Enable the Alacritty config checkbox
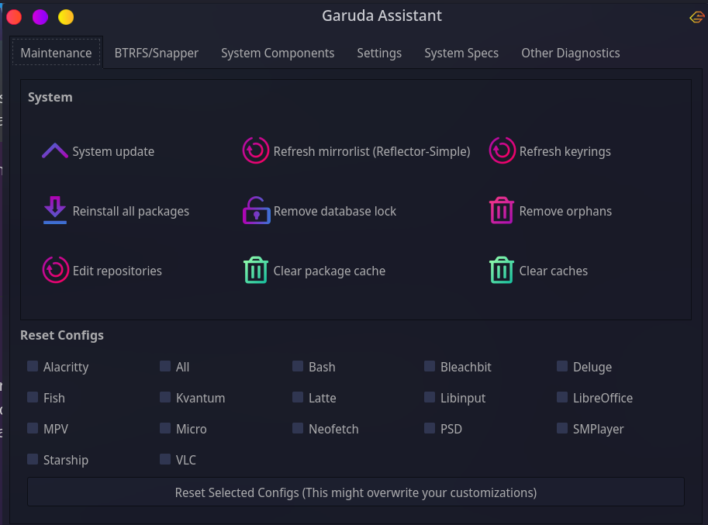The height and width of the screenshot is (525, 708). (33, 366)
